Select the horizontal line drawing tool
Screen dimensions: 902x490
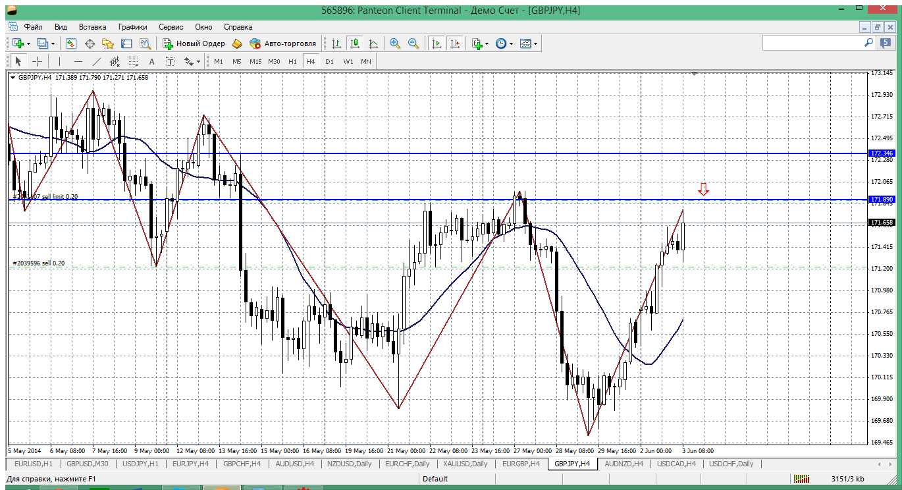(78, 61)
